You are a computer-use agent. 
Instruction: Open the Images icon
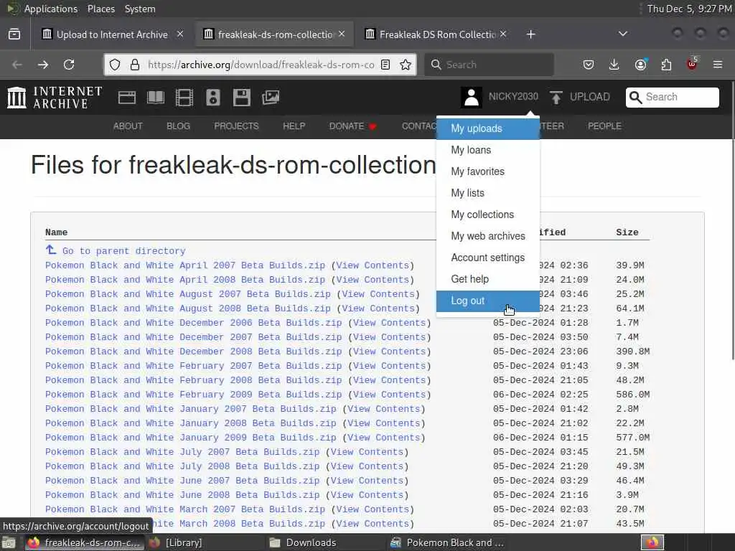(x=271, y=98)
